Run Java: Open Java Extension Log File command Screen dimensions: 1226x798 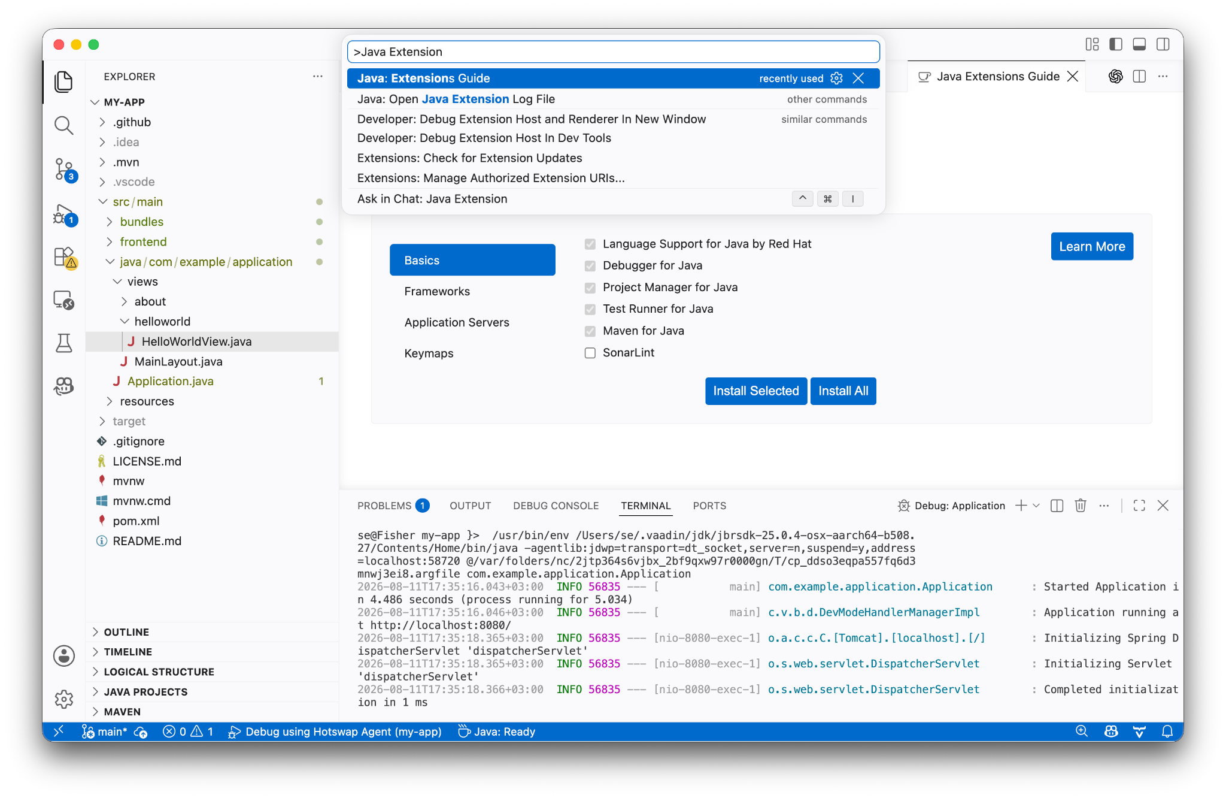click(x=613, y=99)
